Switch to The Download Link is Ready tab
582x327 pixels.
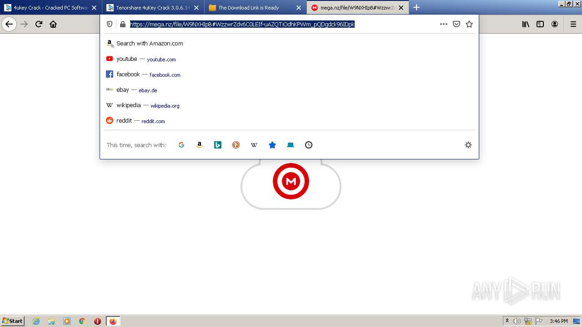pyautogui.click(x=255, y=7)
